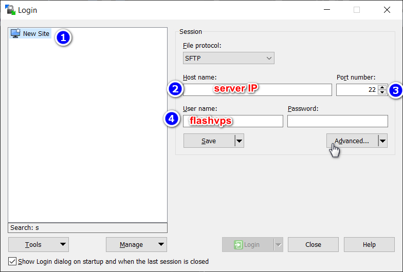Image resolution: width=403 pixels, height=272 pixels.
Task: Increase port number with up arrow
Action: tap(382, 87)
